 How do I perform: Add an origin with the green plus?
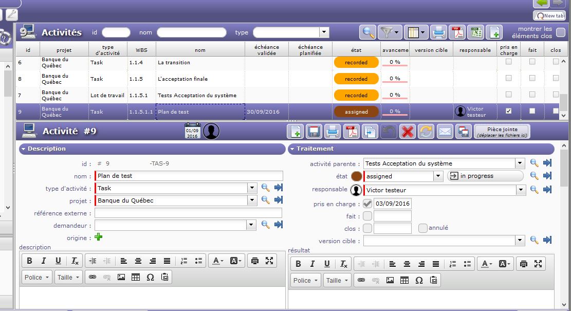[x=98, y=237]
